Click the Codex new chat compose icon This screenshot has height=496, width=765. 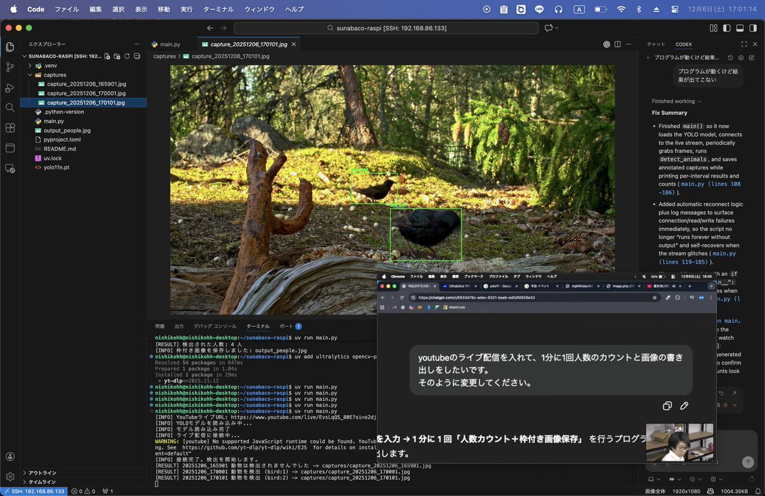(751, 57)
